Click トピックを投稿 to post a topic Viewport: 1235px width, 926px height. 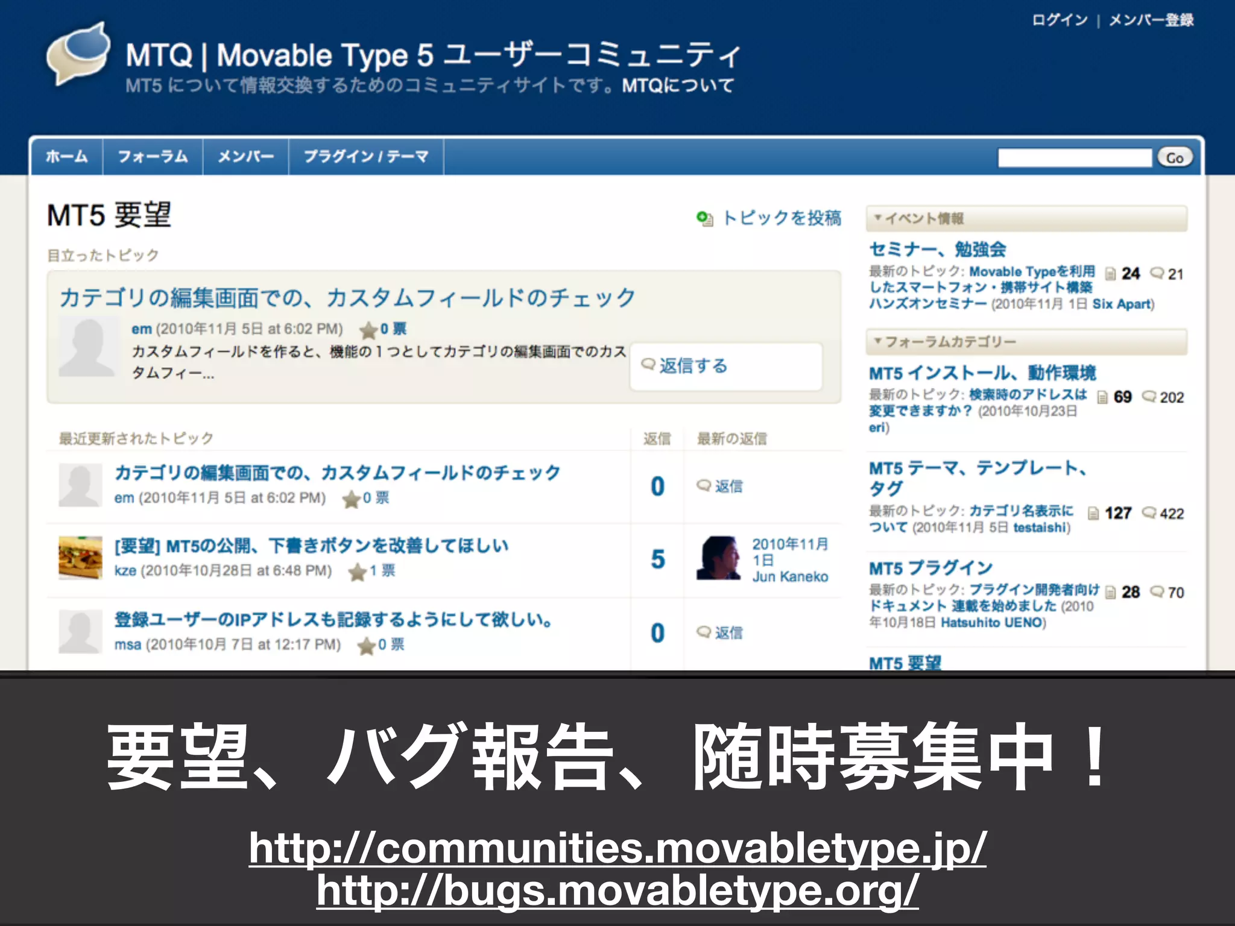(x=782, y=218)
